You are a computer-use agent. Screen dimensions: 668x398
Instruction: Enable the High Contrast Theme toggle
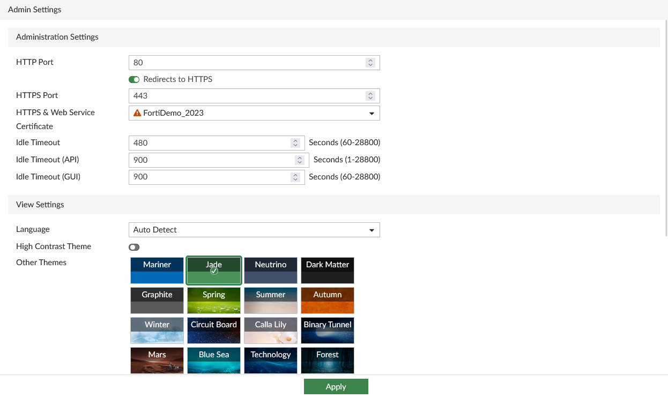pos(133,247)
